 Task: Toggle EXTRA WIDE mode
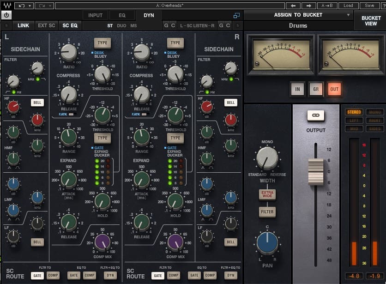[267, 195]
